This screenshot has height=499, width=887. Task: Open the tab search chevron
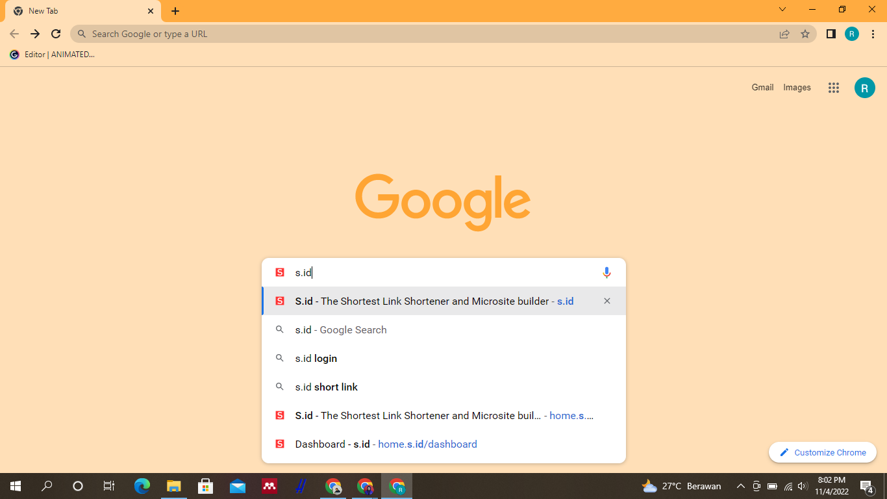[x=782, y=10]
